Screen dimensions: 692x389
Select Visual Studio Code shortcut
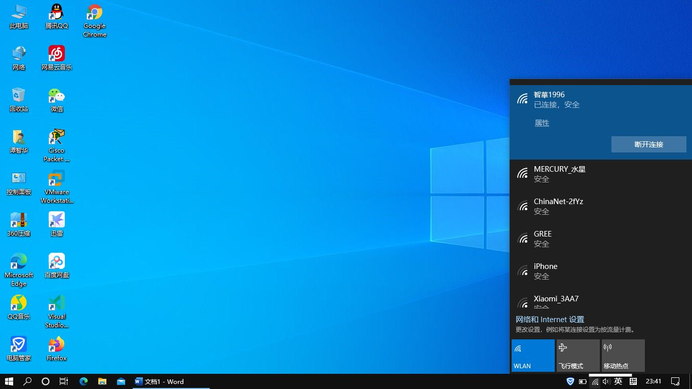[x=57, y=312]
